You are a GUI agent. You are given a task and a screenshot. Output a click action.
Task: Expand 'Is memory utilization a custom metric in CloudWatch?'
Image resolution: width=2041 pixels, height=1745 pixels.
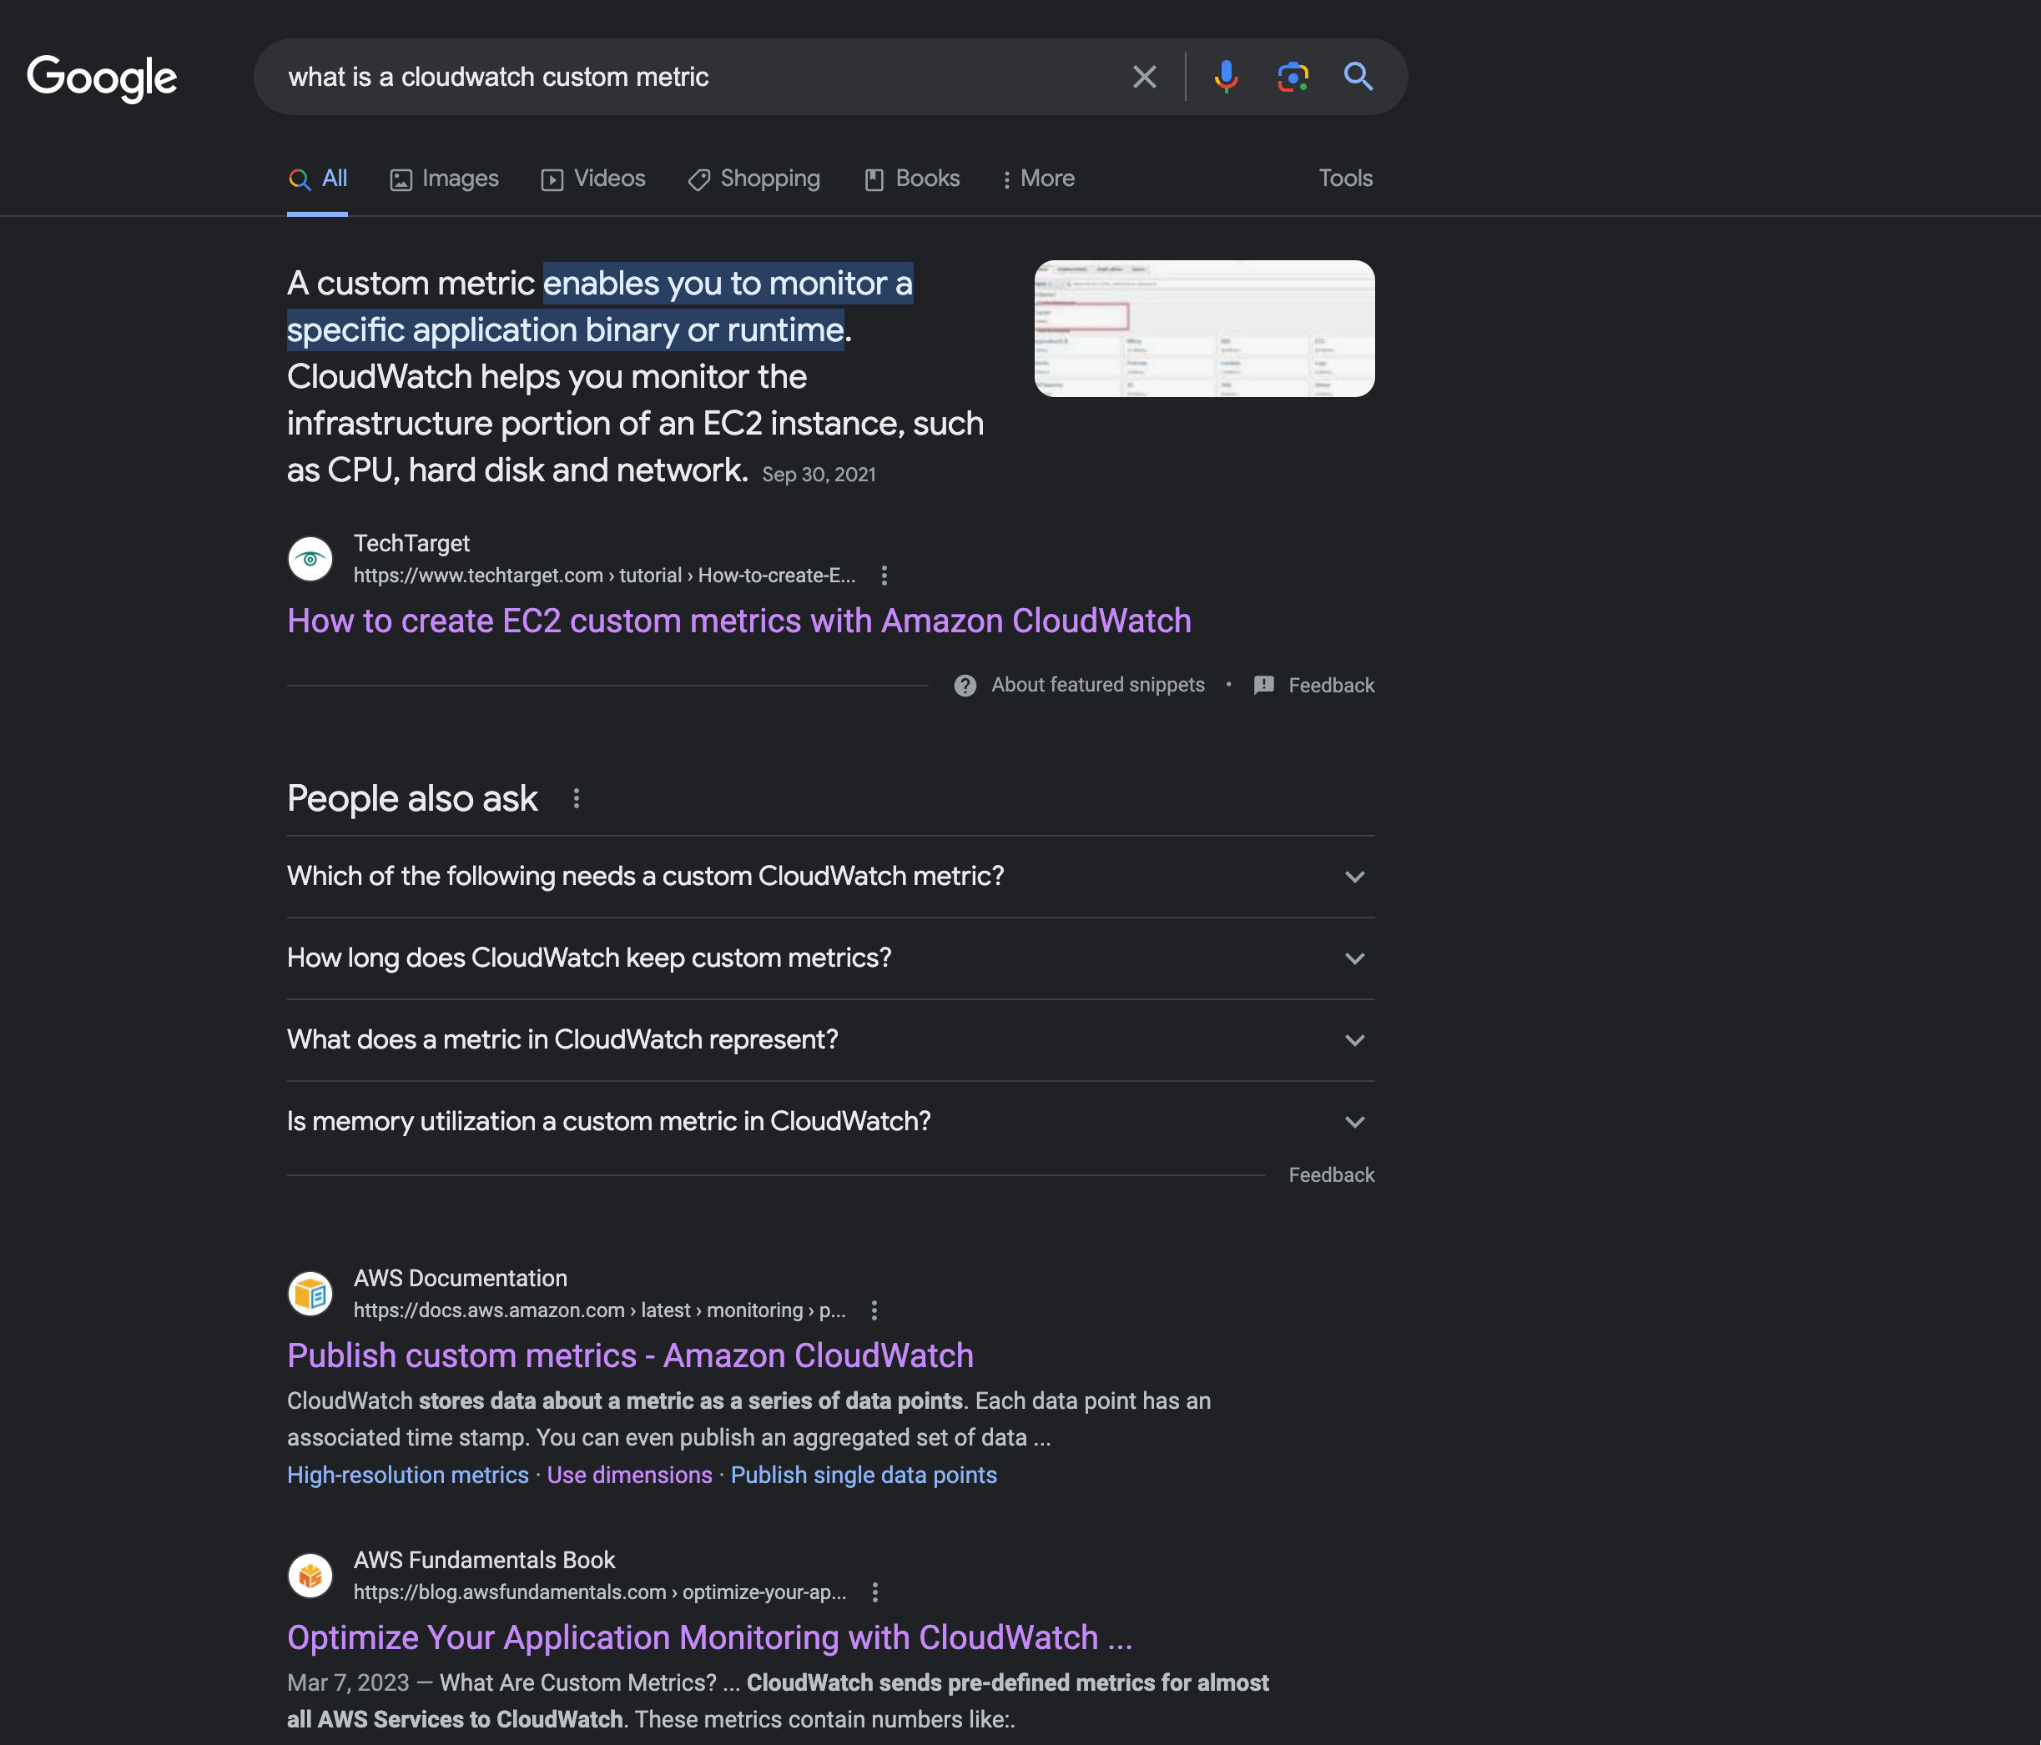[830, 1122]
